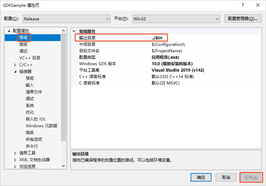The image size is (266, 186).
Task: Click tree scrollbar up arrow
Action: pos(63,31)
